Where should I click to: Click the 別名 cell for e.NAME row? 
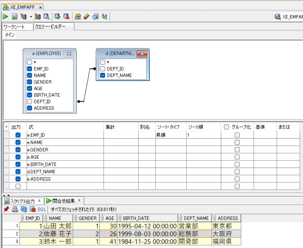[147, 142]
